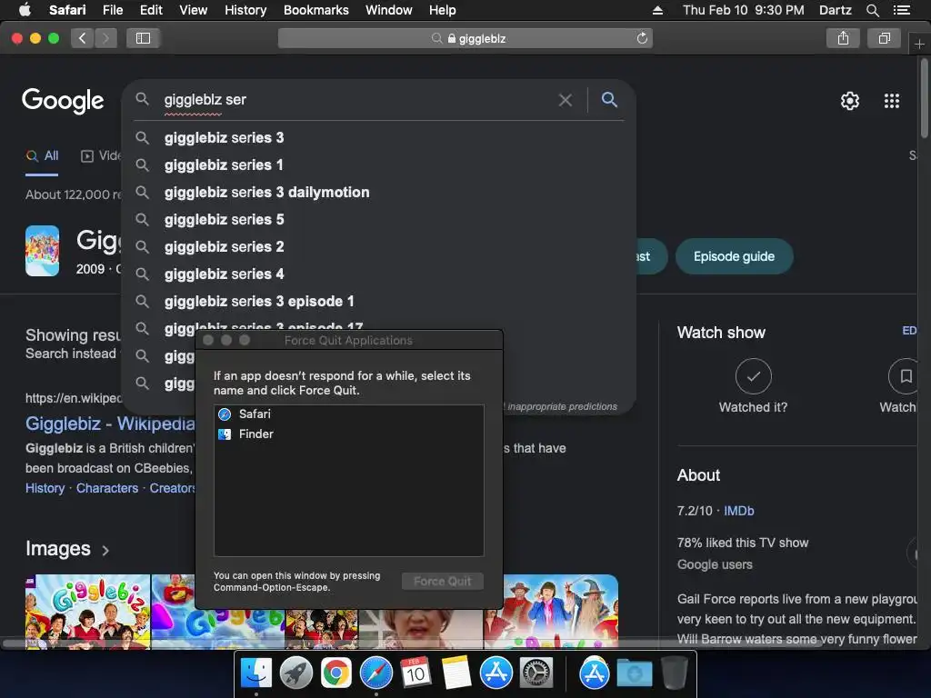The height and width of the screenshot is (698, 931).
Task: Click the Dartz user name in menu bar
Action: (835, 10)
